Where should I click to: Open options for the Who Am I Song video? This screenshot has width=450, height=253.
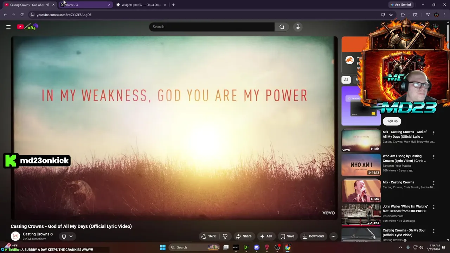pyautogui.click(x=433, y=157)
